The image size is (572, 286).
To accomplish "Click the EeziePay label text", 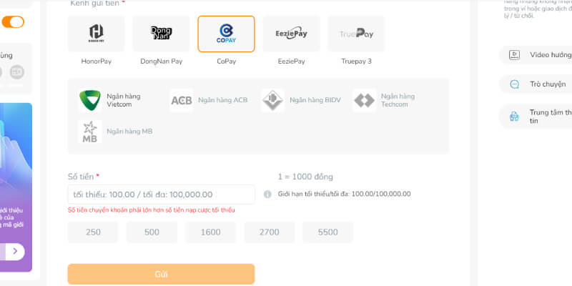I will coord(292,61).
